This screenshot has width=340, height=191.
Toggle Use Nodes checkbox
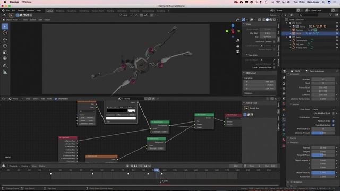(56, 99)
